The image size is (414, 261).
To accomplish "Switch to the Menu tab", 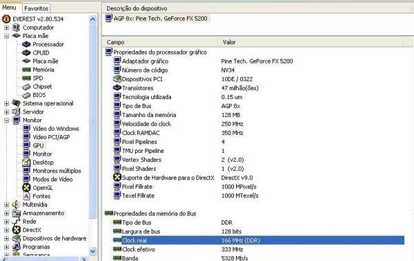I will 9,8.
